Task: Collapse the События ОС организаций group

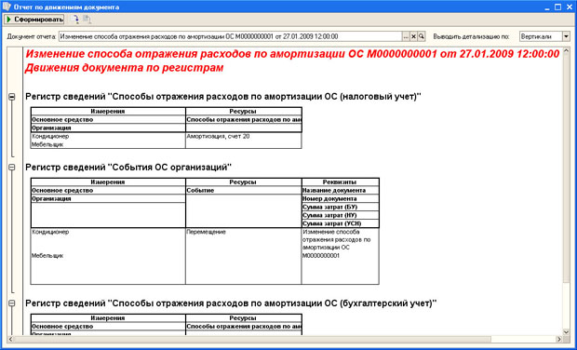Action: pyautogui.click(x=12, y=168)
